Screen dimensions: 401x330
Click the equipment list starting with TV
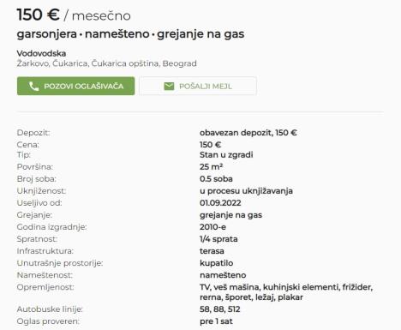286,292
